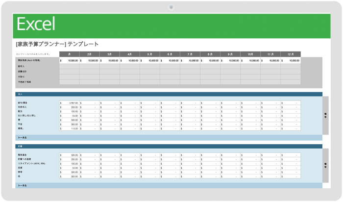
Task: Select the 200.00 cell in 貯蓄への振替 row
Action: click(x=70, y=159)
